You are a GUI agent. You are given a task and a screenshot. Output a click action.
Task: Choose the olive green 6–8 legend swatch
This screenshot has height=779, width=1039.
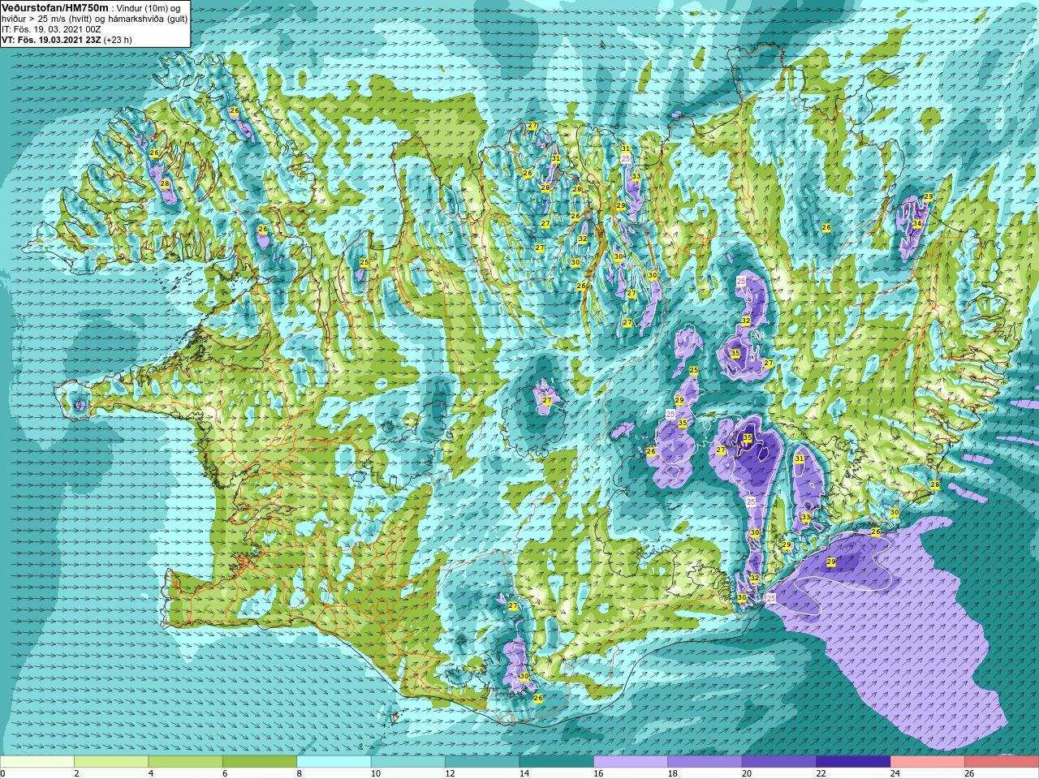click(260, 762)
